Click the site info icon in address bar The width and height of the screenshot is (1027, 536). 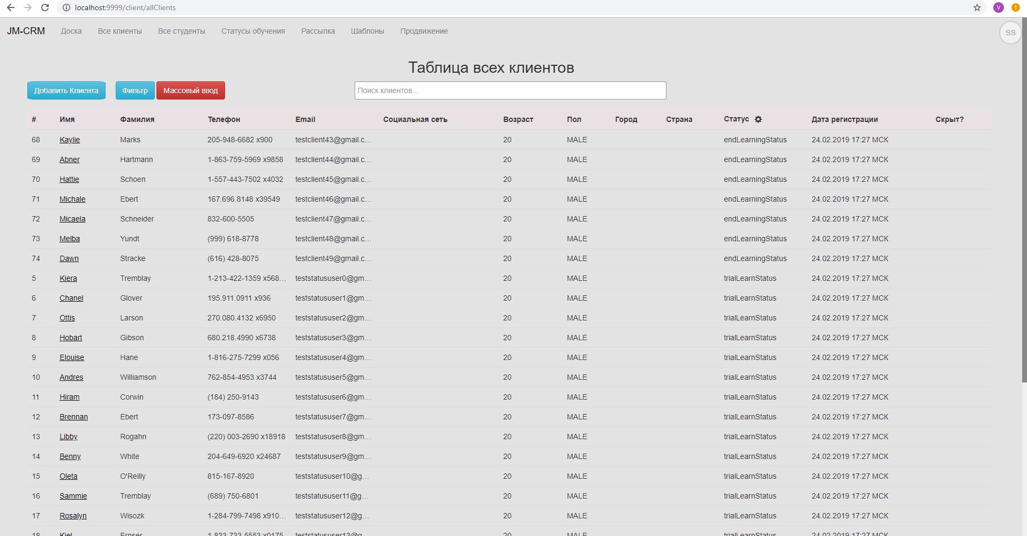point(66,7)
